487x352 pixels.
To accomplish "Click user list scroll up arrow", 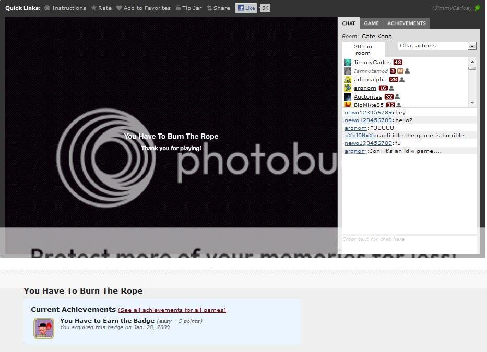I will (x=472, y=62).
